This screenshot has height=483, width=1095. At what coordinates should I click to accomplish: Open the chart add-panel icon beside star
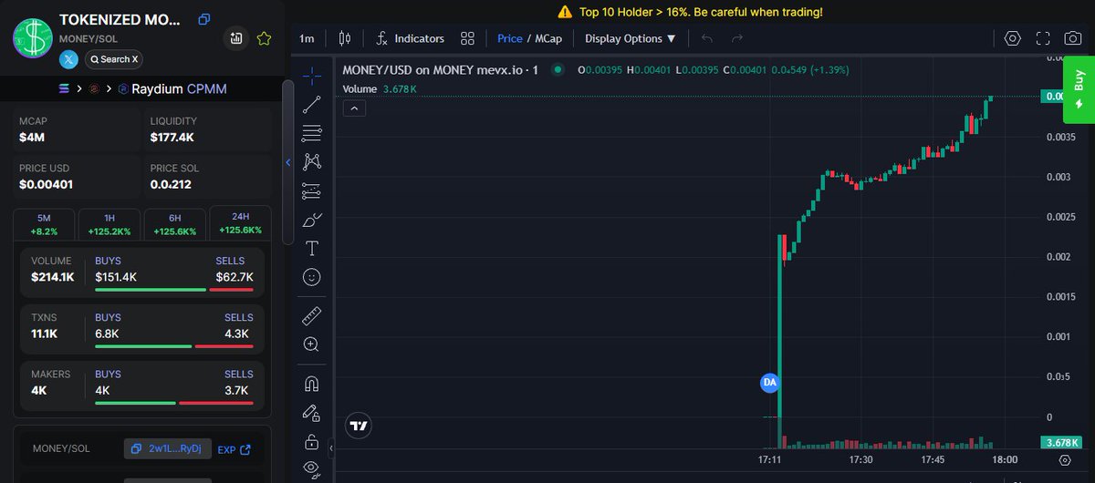236,38
